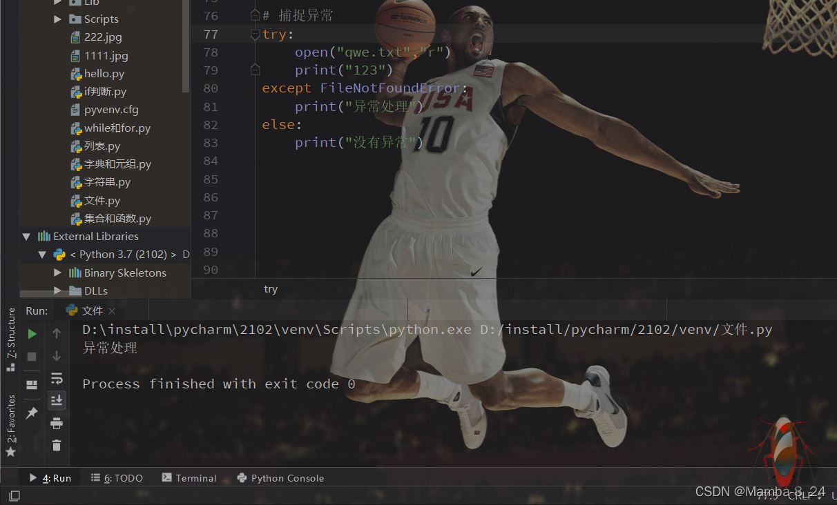Open 文件.py from project tree
Viewport: 837px width, 505px height.
pos(102,201)
